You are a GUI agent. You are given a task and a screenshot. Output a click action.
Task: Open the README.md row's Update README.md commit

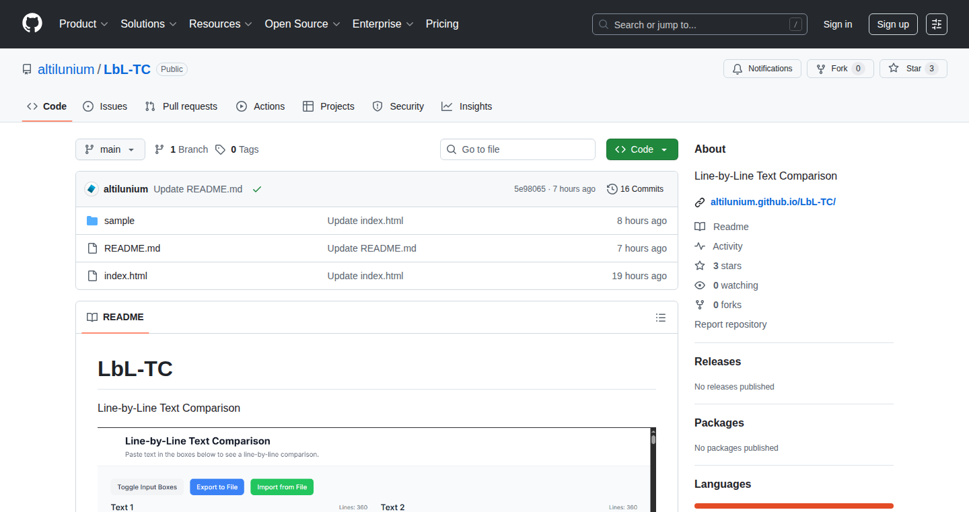point(372,248)
